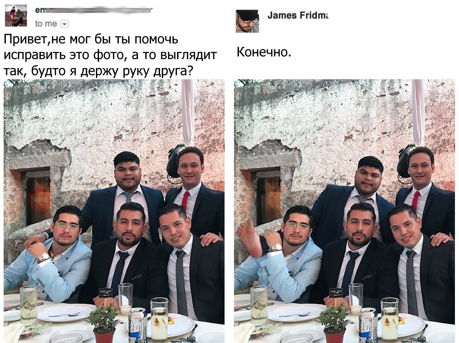Viewport: 459px width, 343px height.
Task: Click the thumbs-up hand in edited photo
Action: point(249,238)
